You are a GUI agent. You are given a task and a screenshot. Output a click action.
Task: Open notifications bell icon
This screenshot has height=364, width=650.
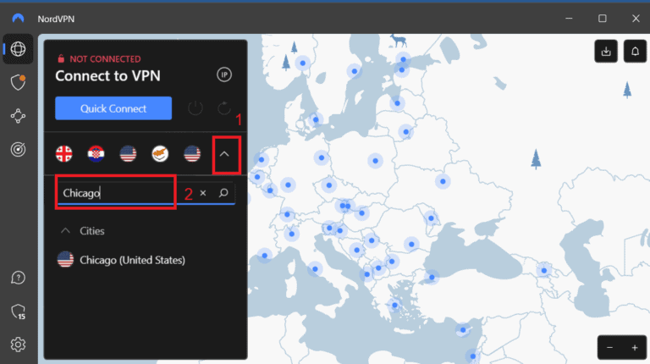pyautogui.click(x=635, y=52)
